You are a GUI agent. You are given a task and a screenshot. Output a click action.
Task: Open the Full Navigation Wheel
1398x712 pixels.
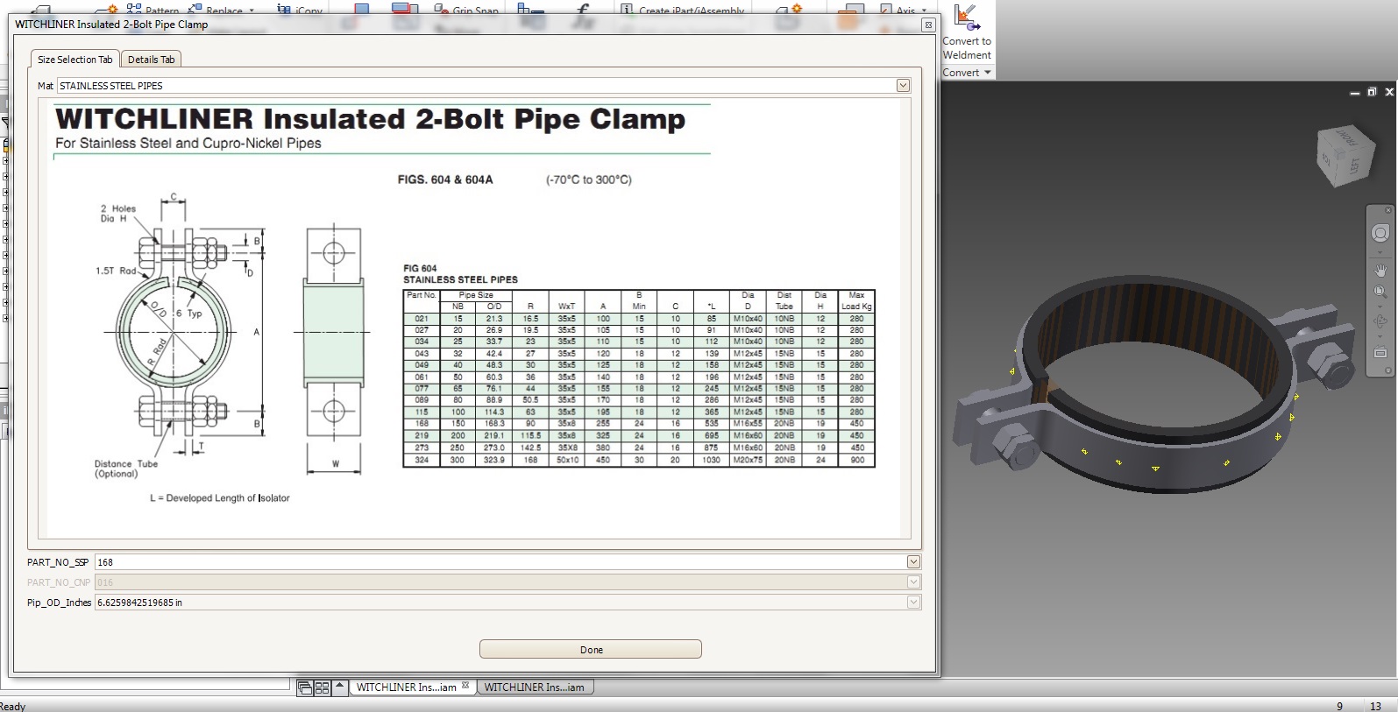[x=1380, y=234]
